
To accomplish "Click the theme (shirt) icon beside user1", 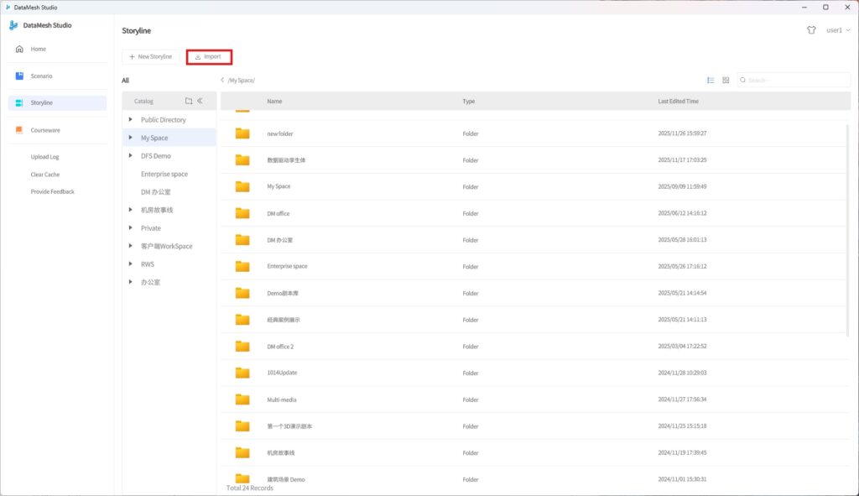I will click(811, 29).
